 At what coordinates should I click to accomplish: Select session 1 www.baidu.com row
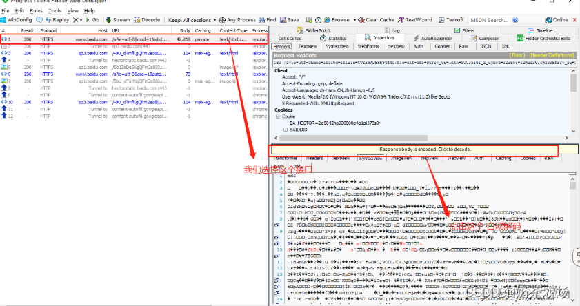click(134, 39)
